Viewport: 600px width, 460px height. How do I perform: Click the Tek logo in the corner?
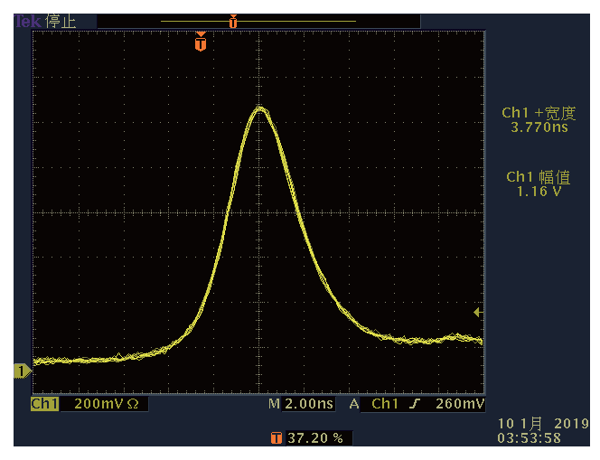click(x=28, y=21)
